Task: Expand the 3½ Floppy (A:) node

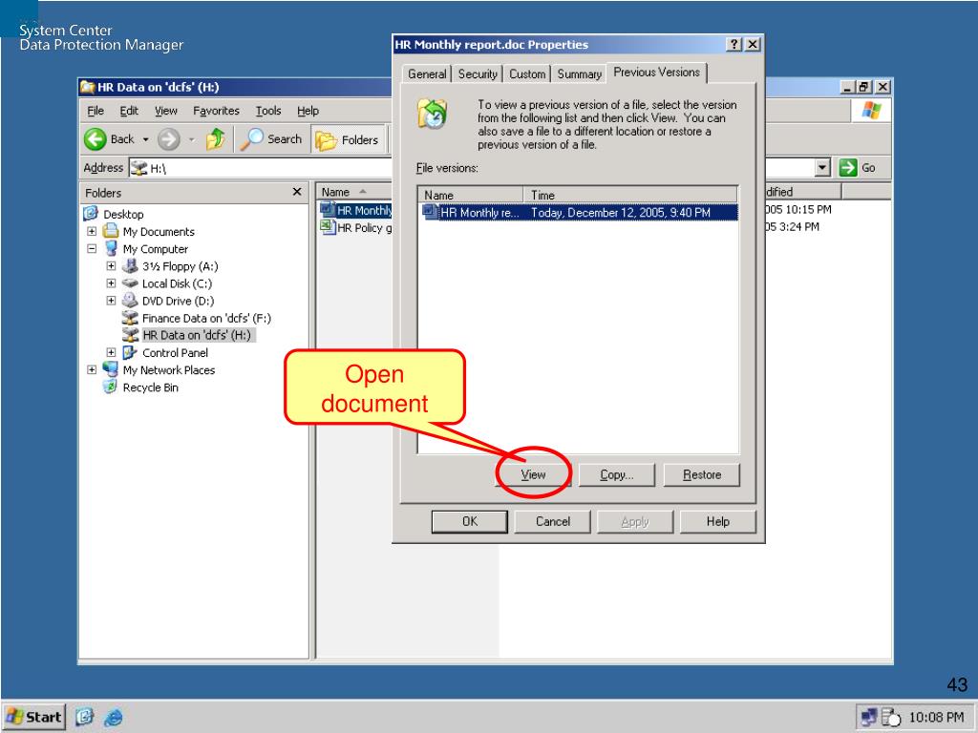Action: click(x=111, y=266)
